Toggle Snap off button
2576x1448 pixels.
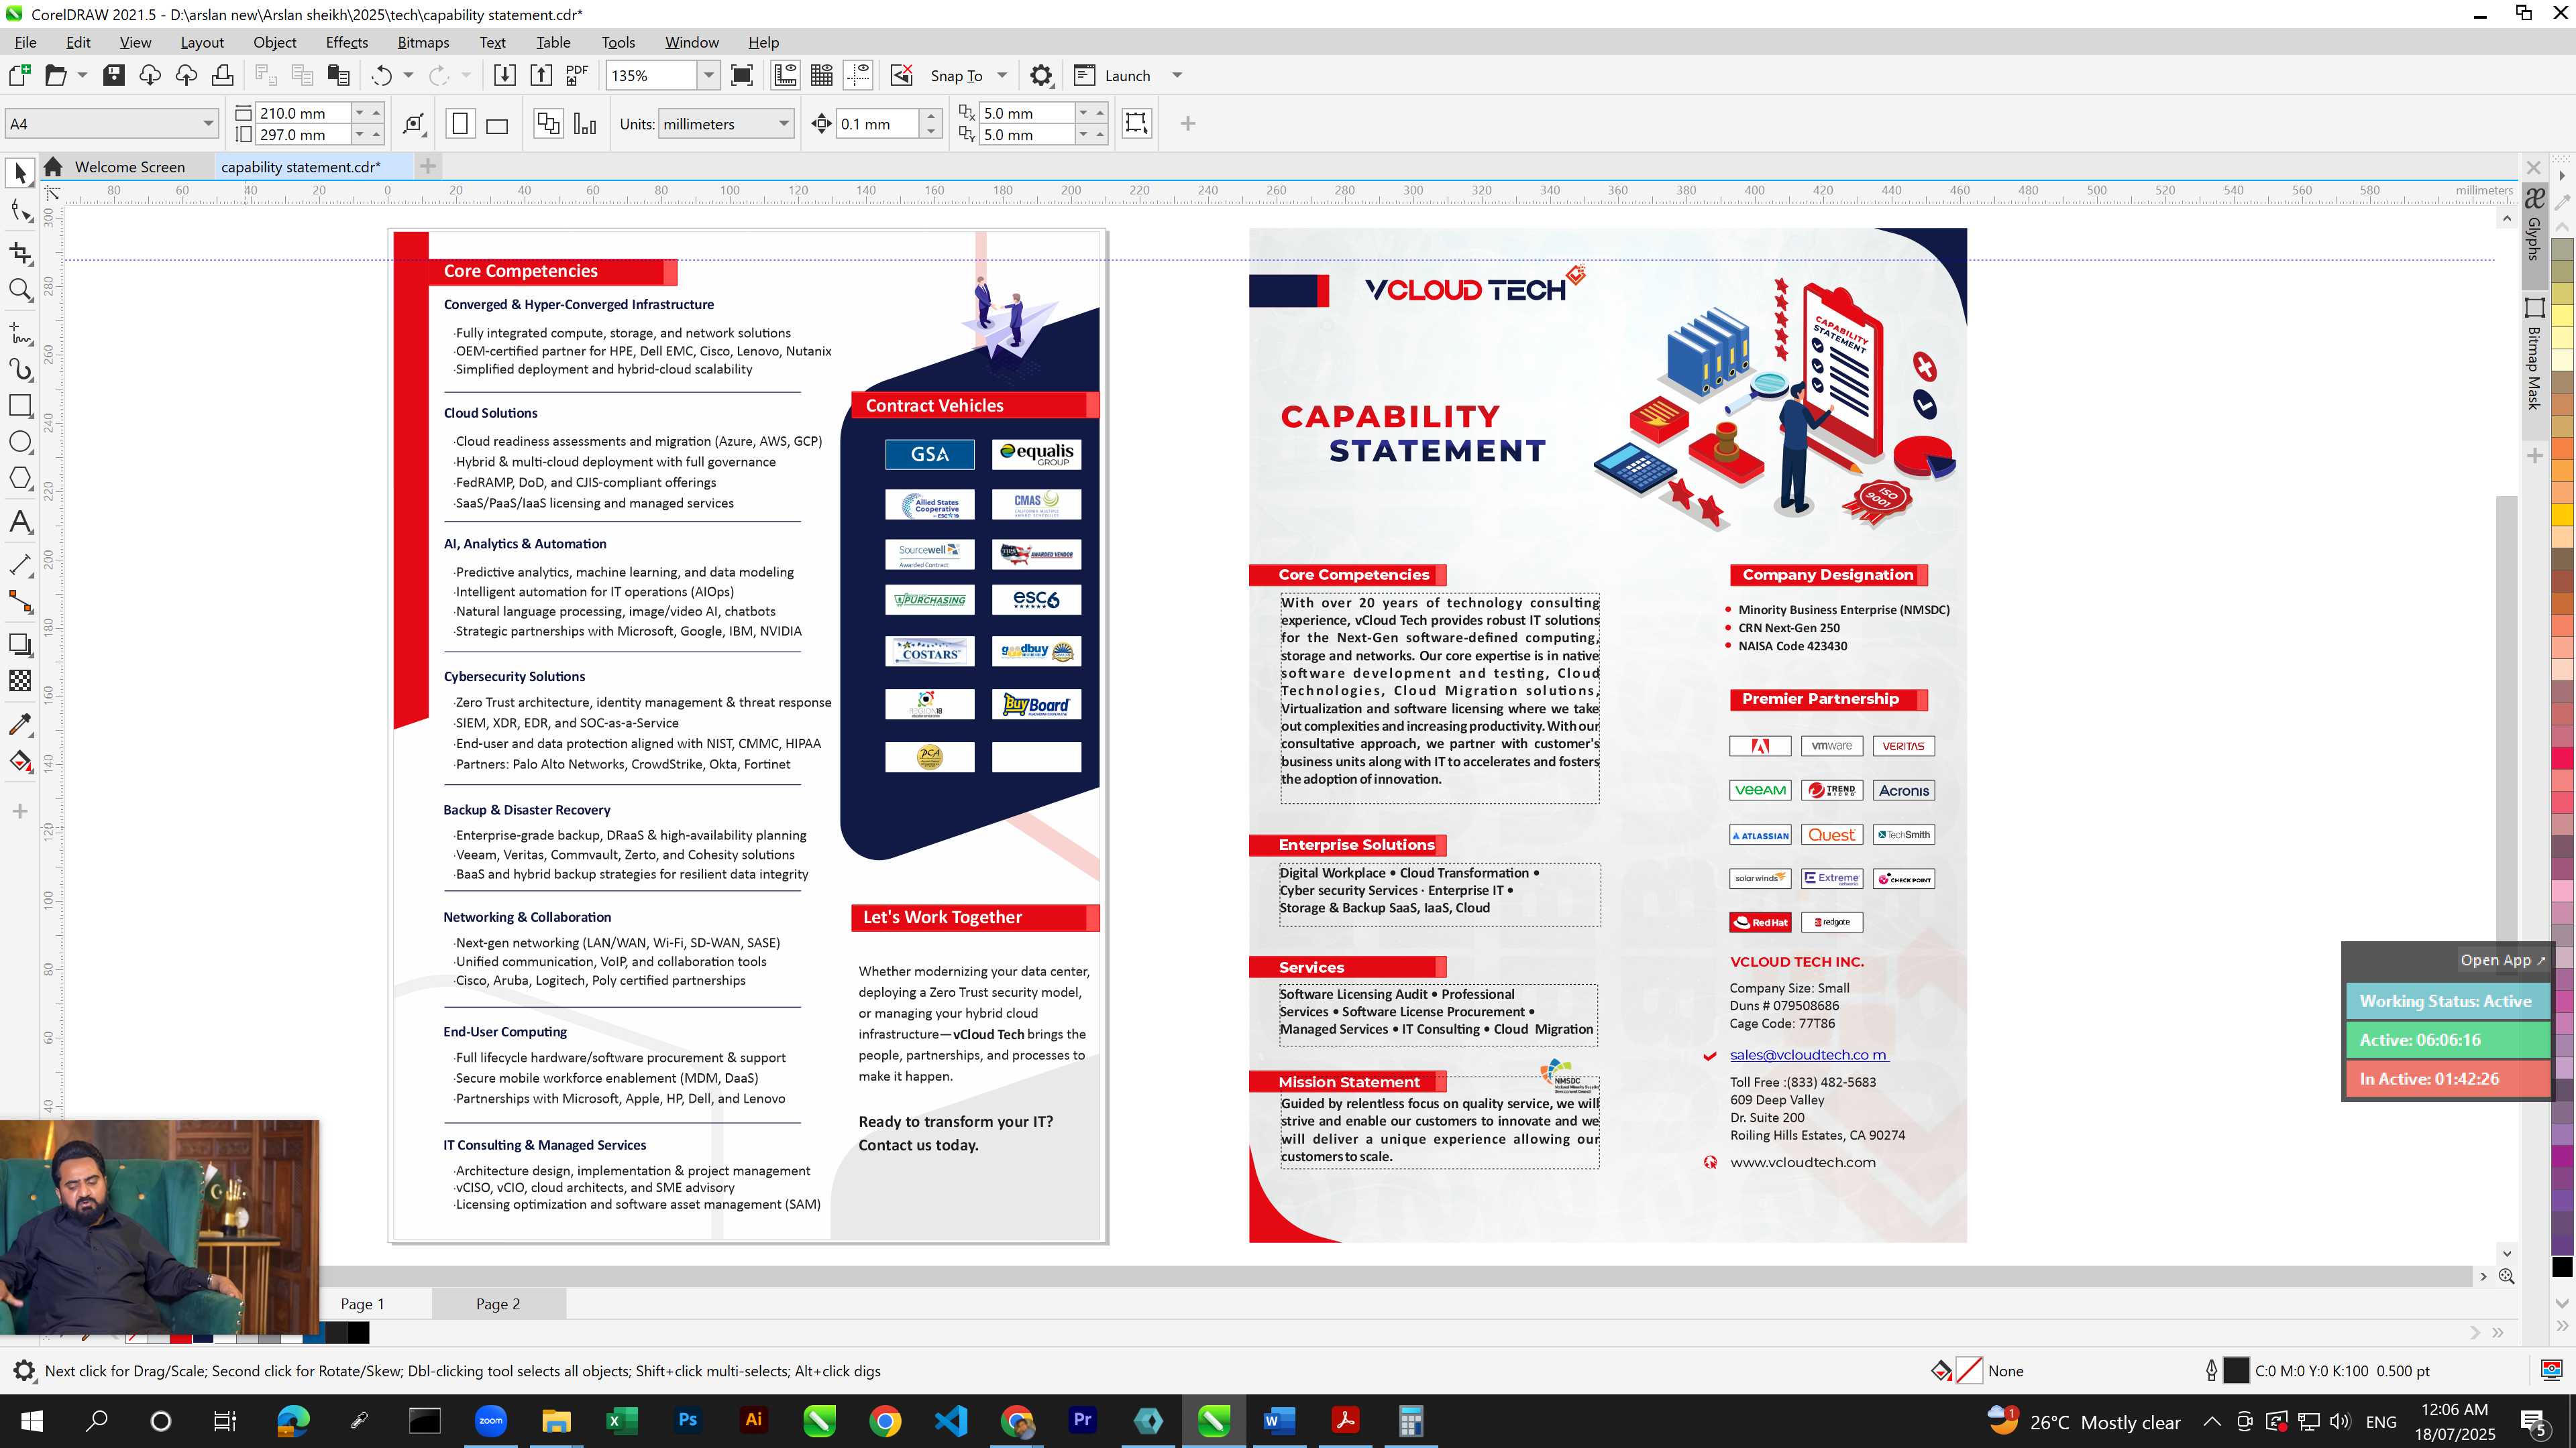(901, 75)
